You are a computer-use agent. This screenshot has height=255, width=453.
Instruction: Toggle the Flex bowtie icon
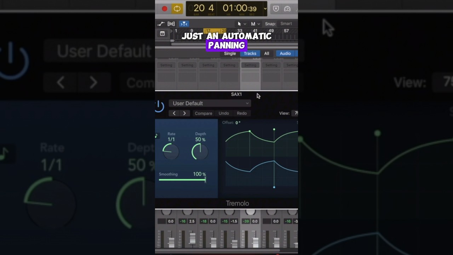(171, 24)
